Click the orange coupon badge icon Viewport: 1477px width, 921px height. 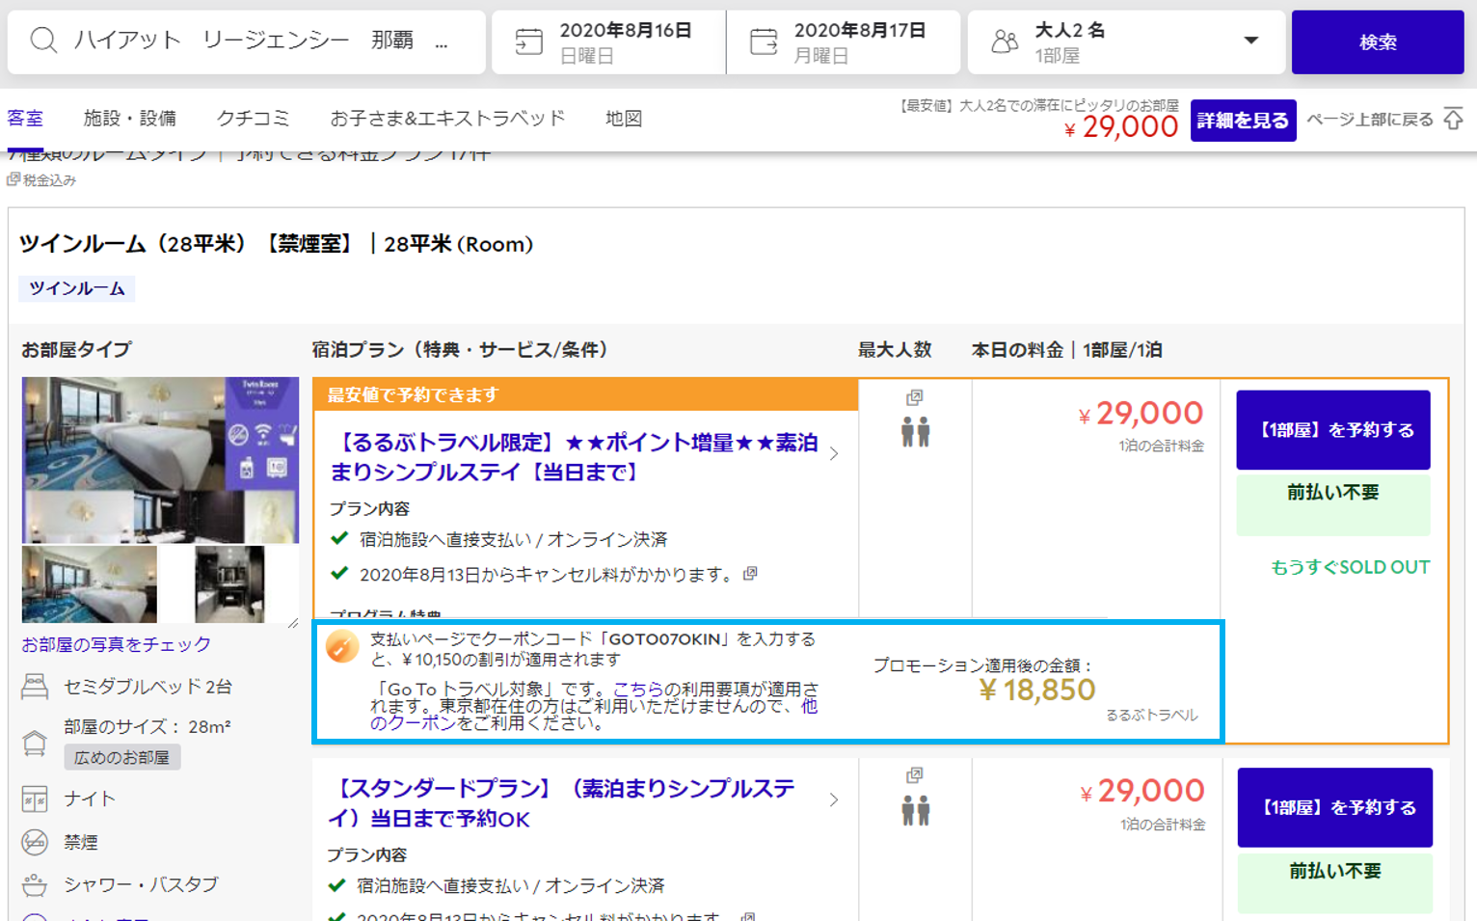point(341,646)
